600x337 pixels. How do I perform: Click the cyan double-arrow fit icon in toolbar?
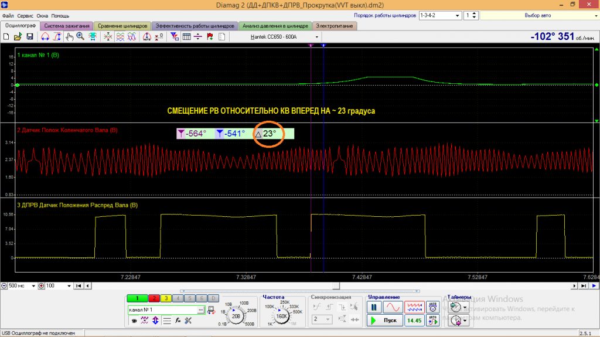(93, 37)
